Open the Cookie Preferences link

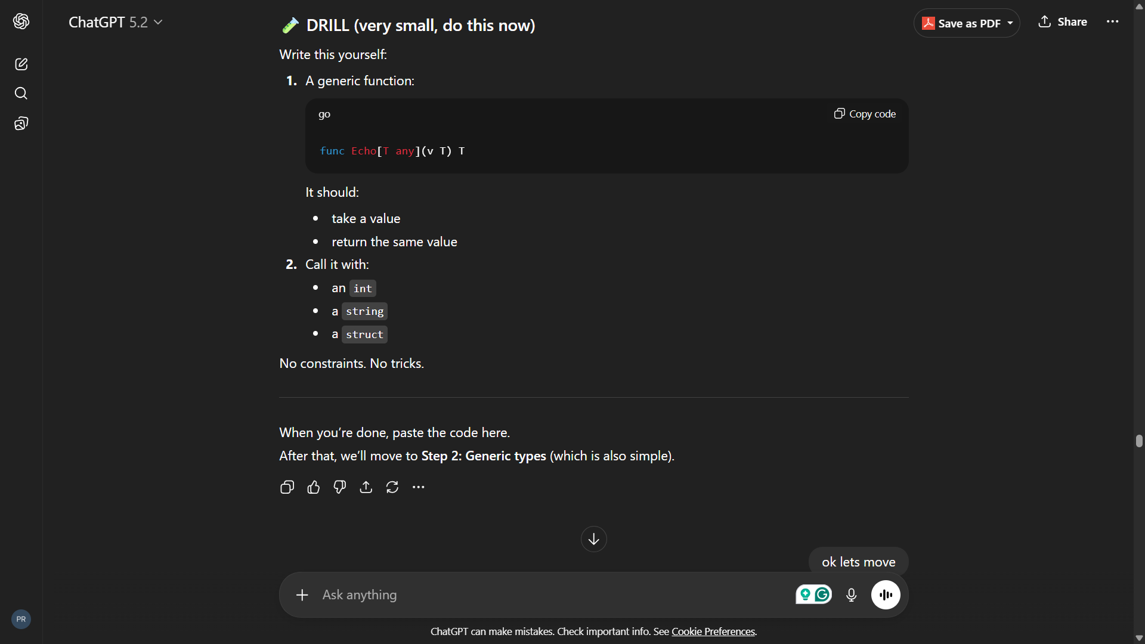[x=713, y=631]
